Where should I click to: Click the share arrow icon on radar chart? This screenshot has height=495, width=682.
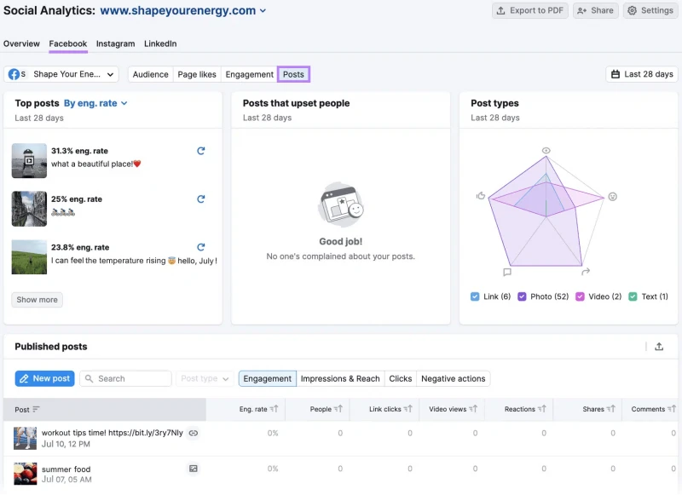point(586,272)
